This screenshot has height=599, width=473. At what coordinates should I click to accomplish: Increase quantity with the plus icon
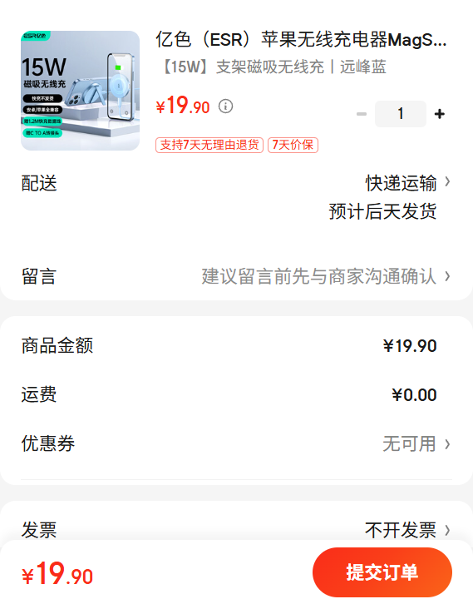440,114
